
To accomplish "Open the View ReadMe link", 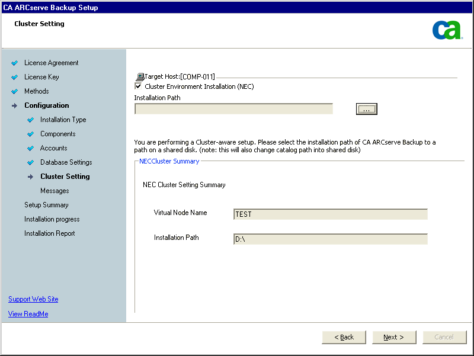I will click(x=28, y=314).
